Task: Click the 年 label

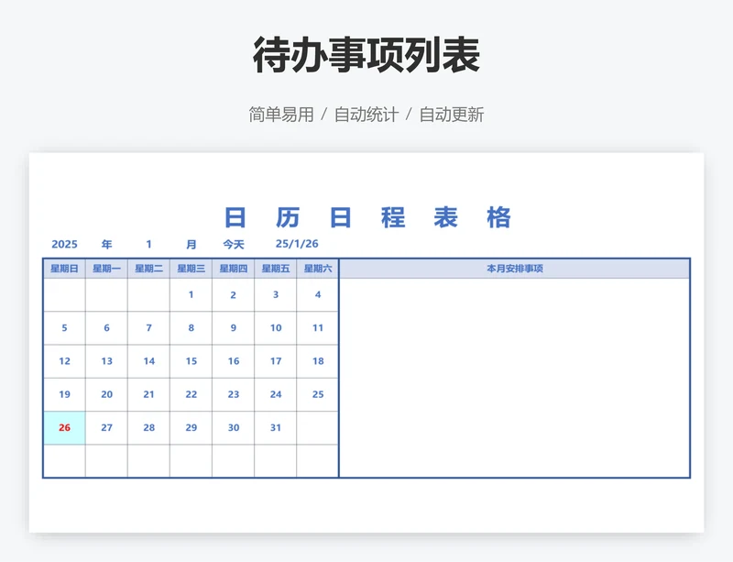Action: point(106,244)
